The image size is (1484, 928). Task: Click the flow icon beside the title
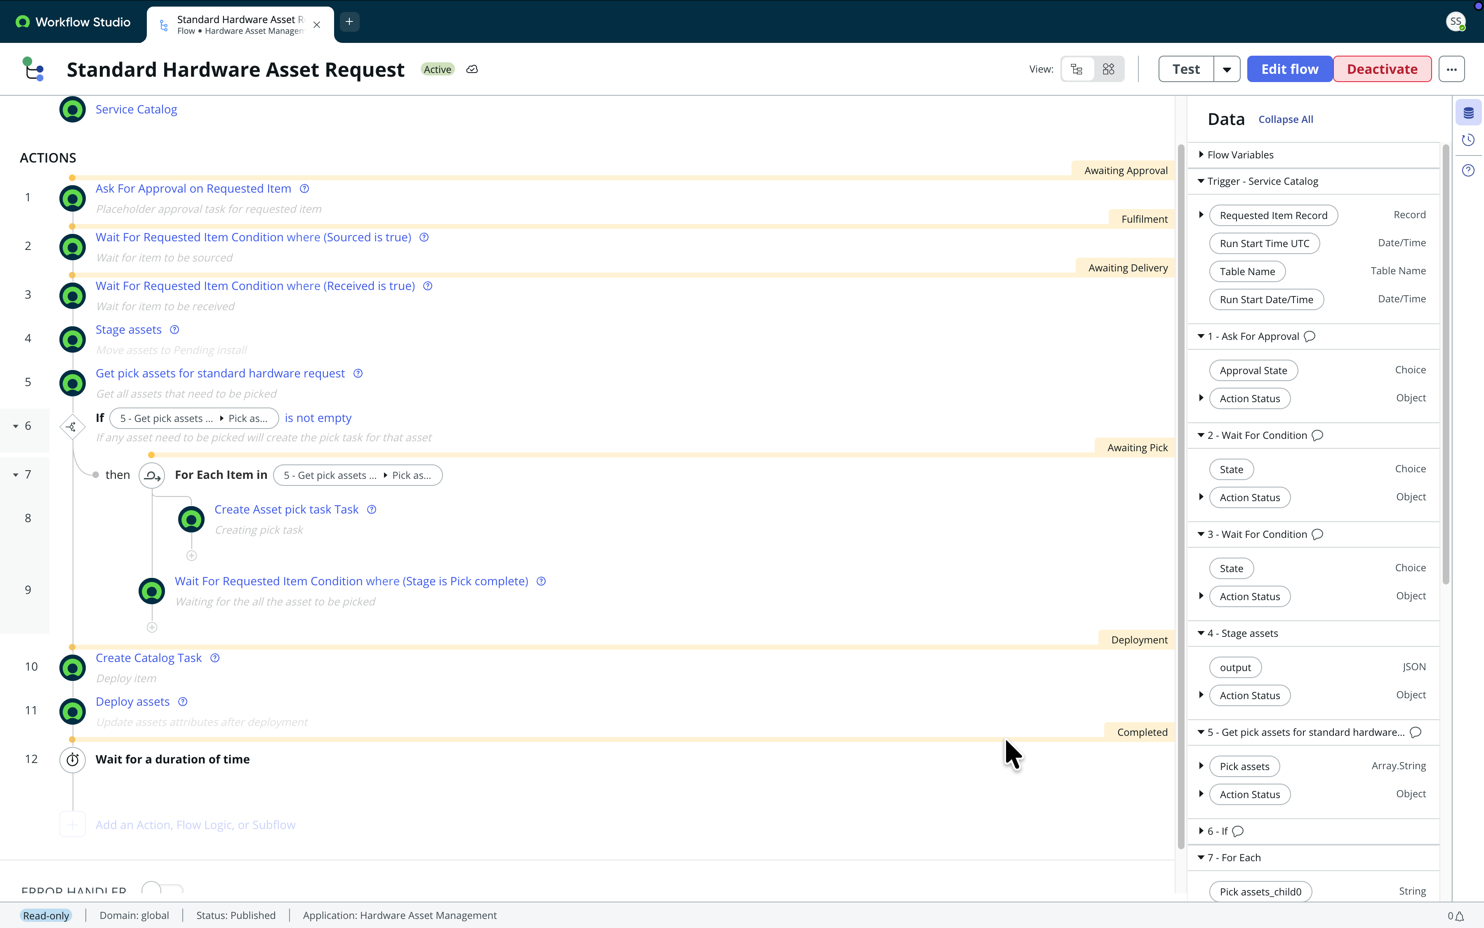click(33, 69)
